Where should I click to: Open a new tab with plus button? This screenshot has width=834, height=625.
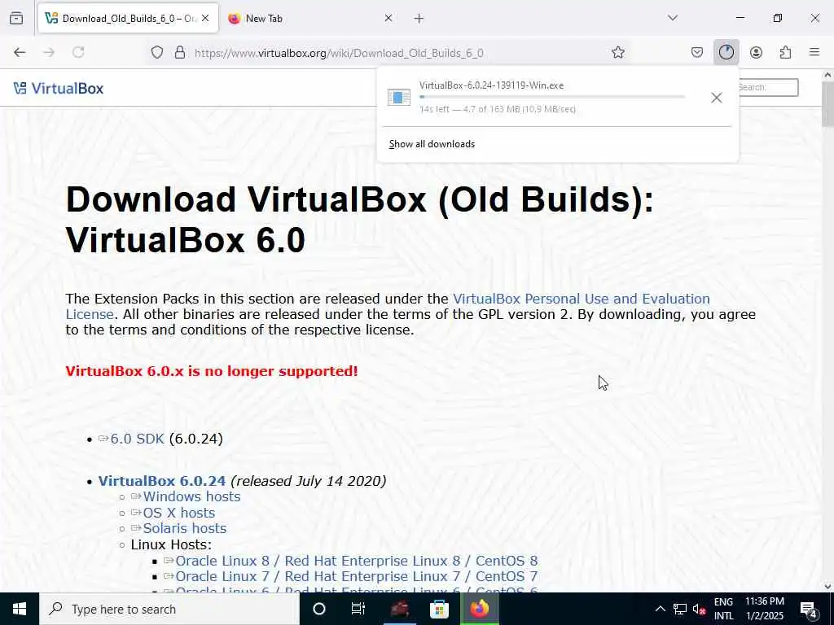419,19
